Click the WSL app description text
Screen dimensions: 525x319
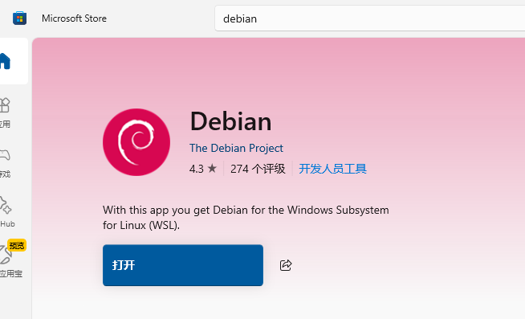(246, 218)
